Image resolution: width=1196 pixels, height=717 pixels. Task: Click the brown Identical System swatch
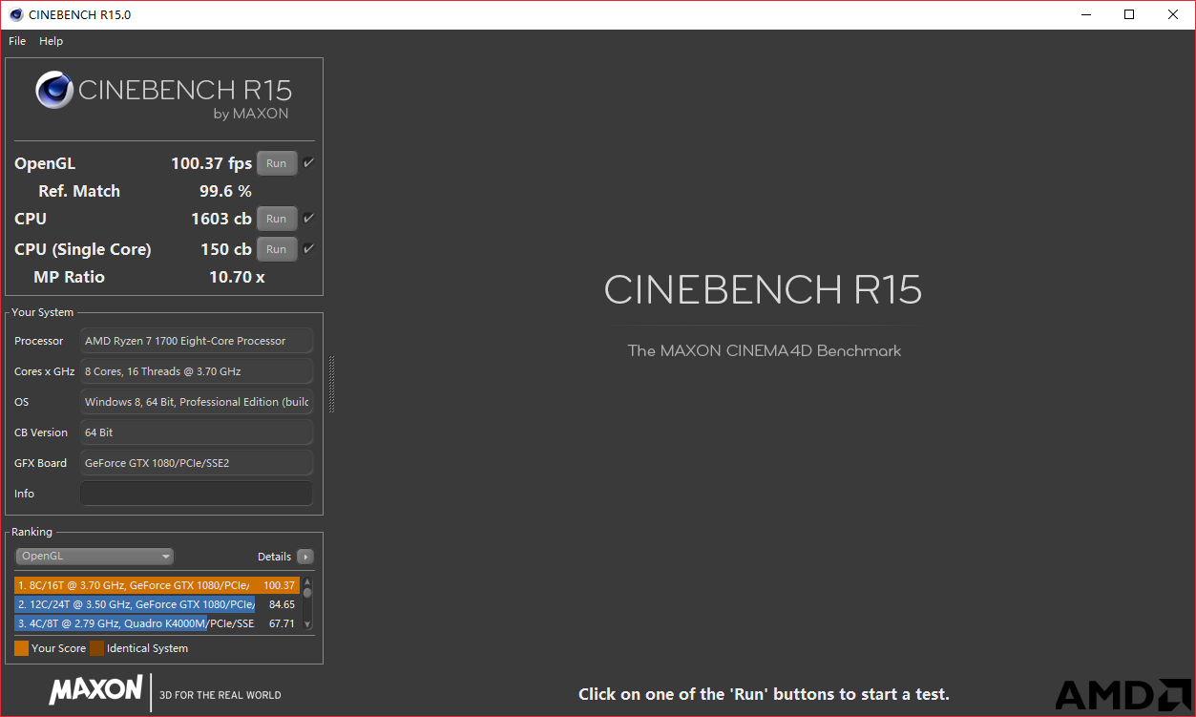96,648
